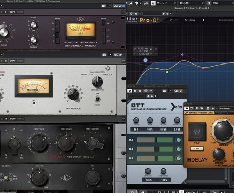
Task: Click the Pro-Q 3 undo arrow
Action: pyautogui.click(x=171, y=20)
